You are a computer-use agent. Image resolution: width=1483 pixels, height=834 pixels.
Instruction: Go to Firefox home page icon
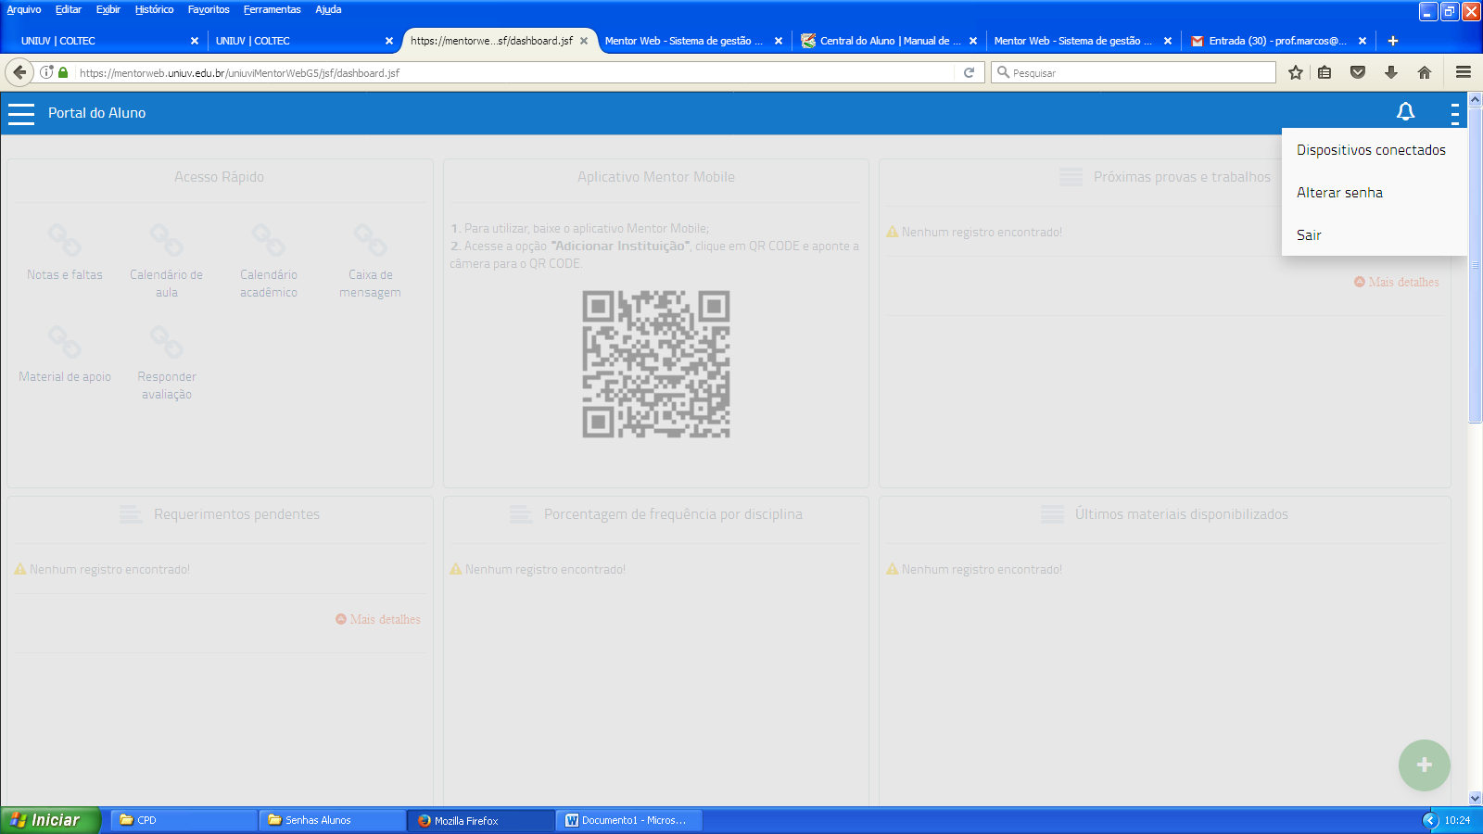1425,72
